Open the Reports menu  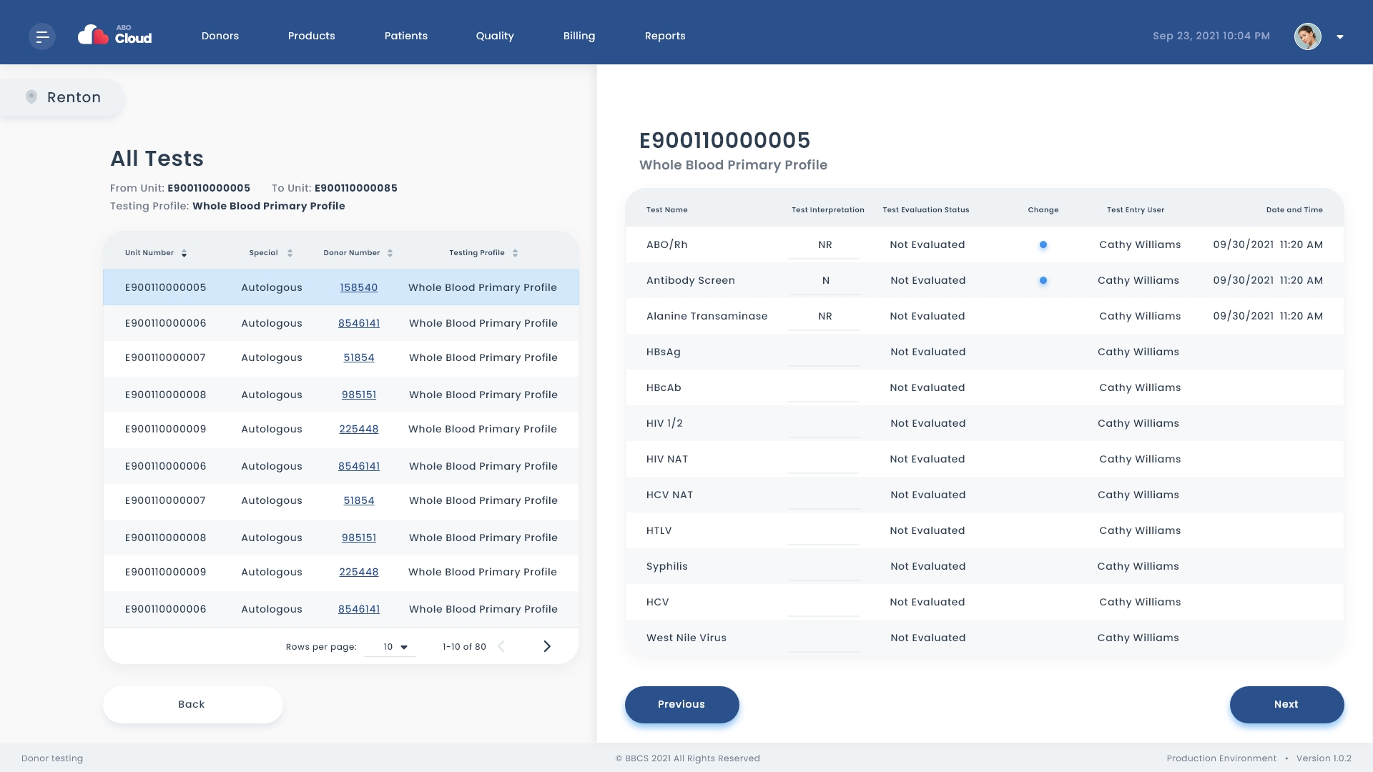[x=665, y=36]
